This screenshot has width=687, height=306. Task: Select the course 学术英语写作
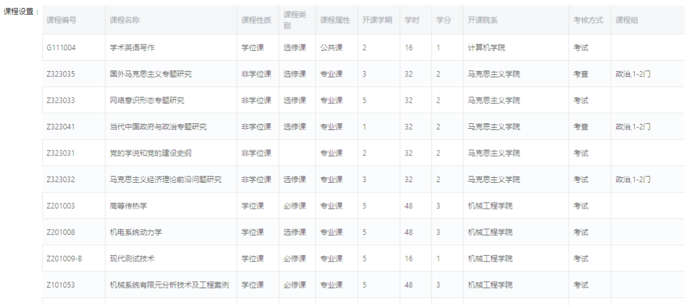pos(132,48)
